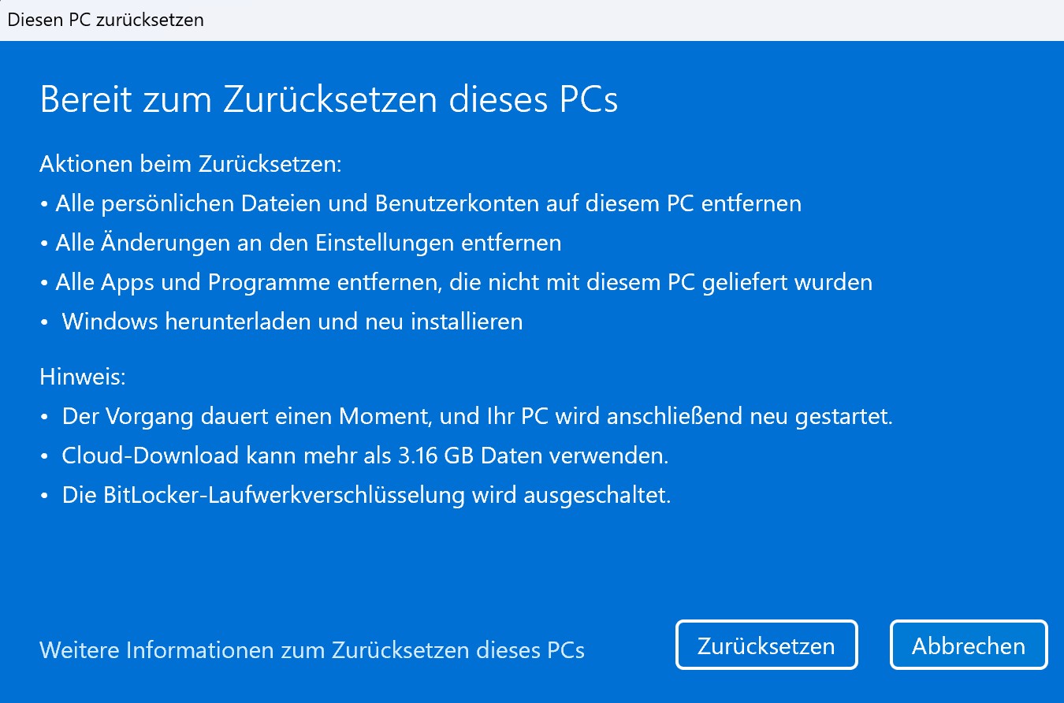
Task: Click the 'Diesen PC zurücksetzen' window title
Action: (x=106, y=20)
